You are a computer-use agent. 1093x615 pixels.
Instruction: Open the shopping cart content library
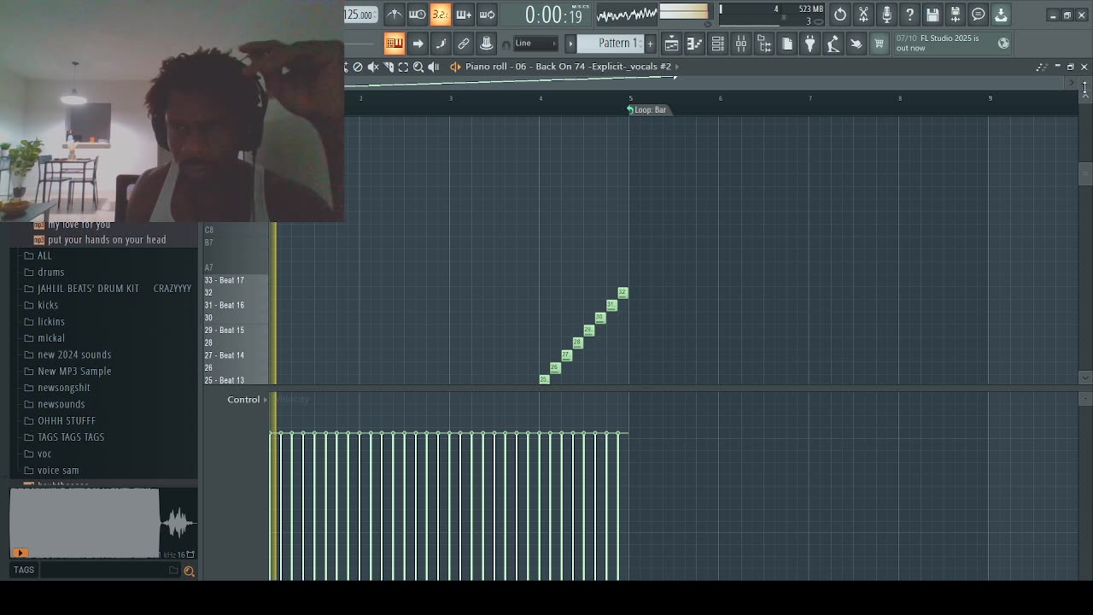[879, 44]
